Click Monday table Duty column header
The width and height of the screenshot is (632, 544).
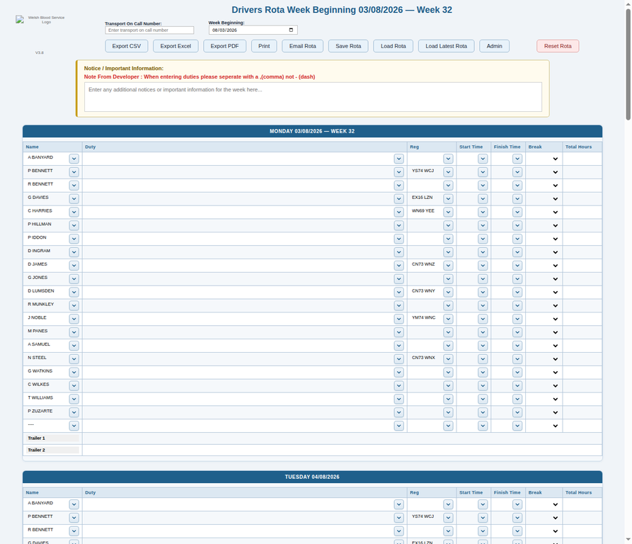245,147
